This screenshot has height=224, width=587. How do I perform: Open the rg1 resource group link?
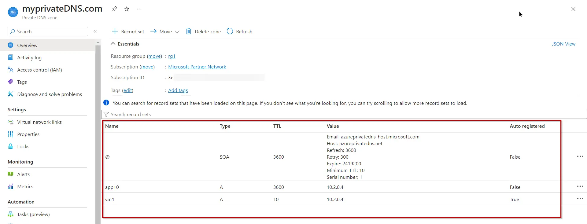172,56
